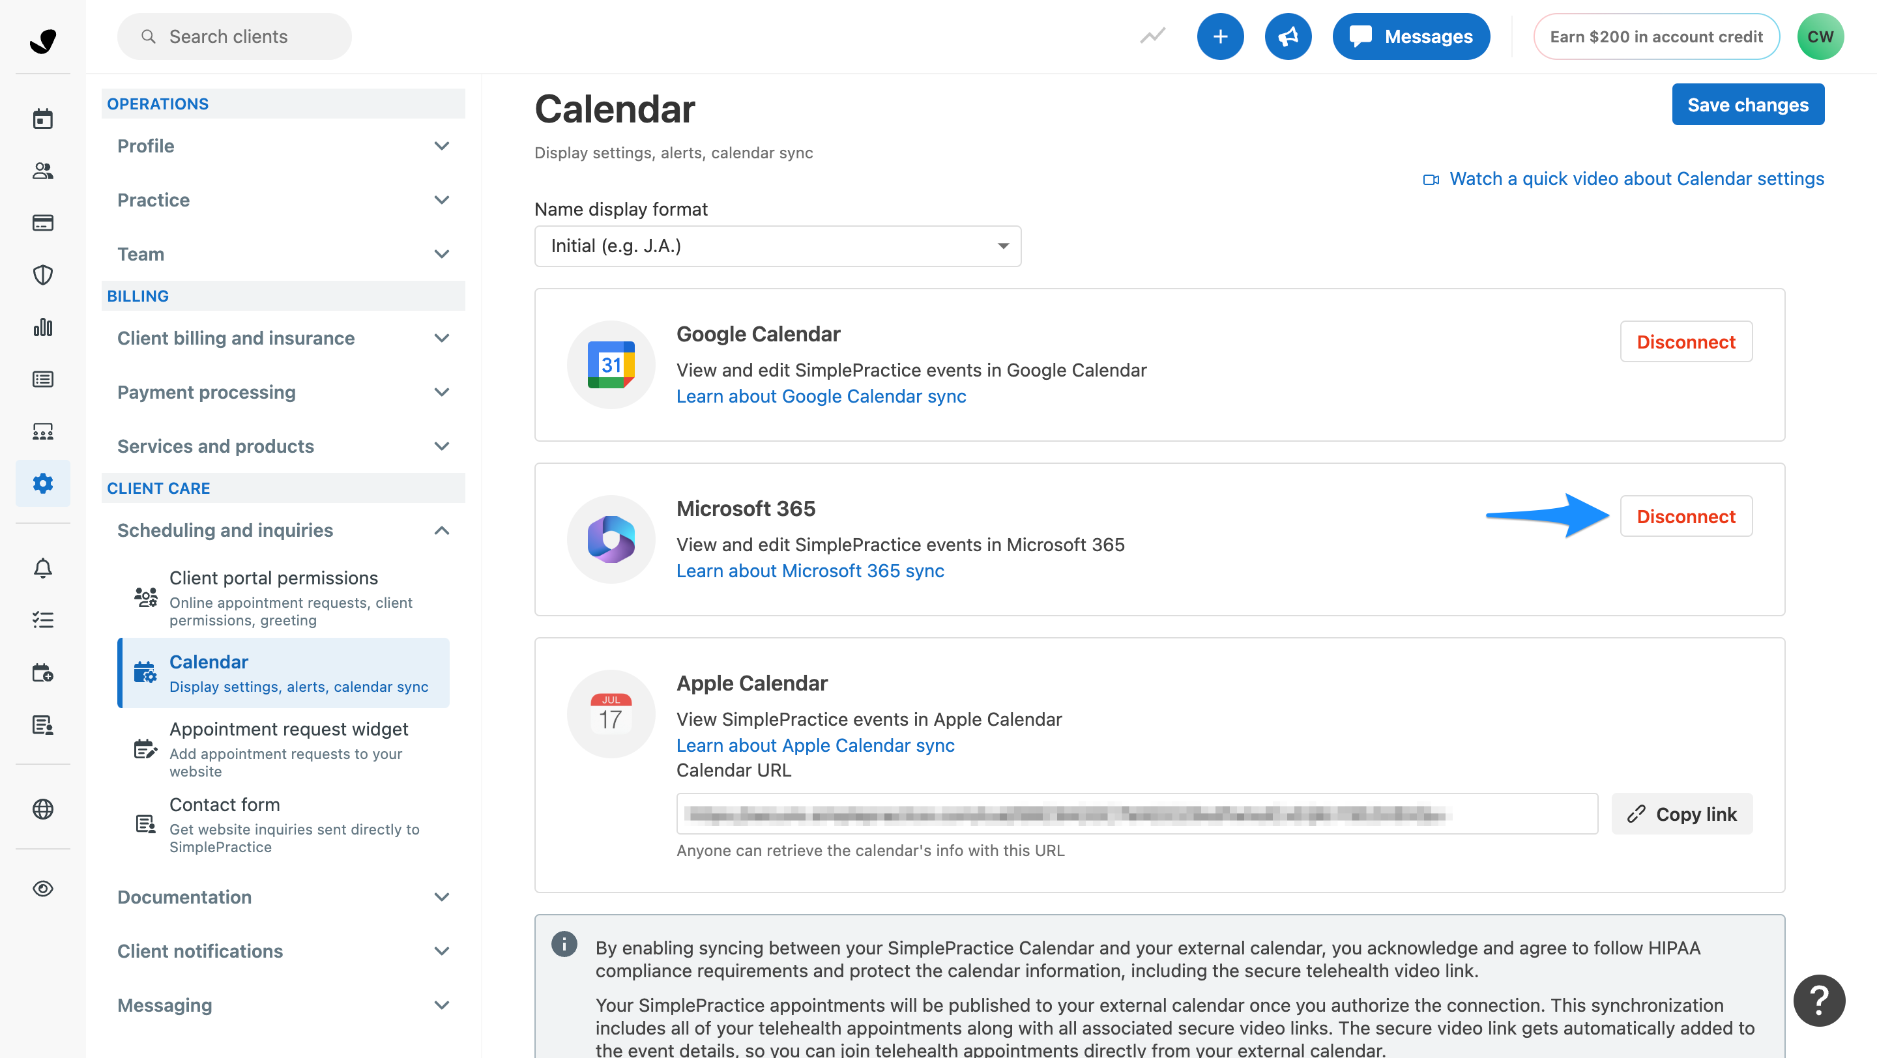Open the help question mark bubble

click(1819, 1000)
